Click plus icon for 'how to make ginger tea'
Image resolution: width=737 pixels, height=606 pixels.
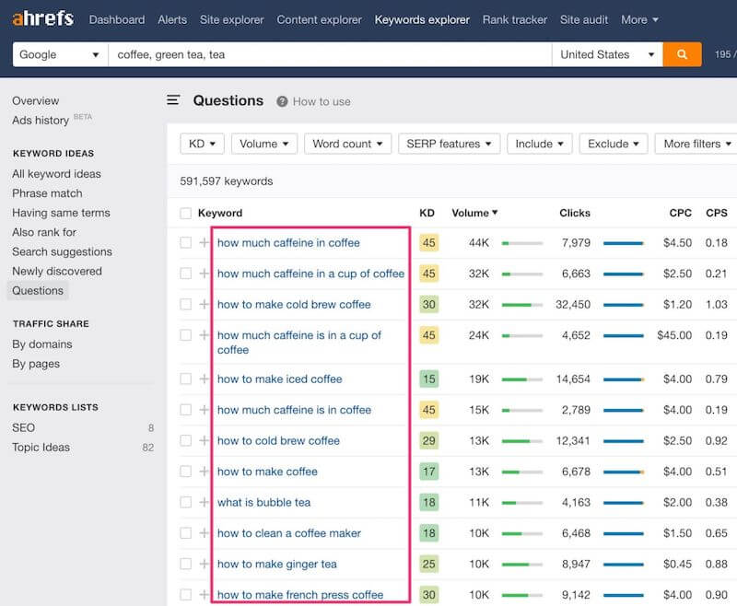[204, 565]
